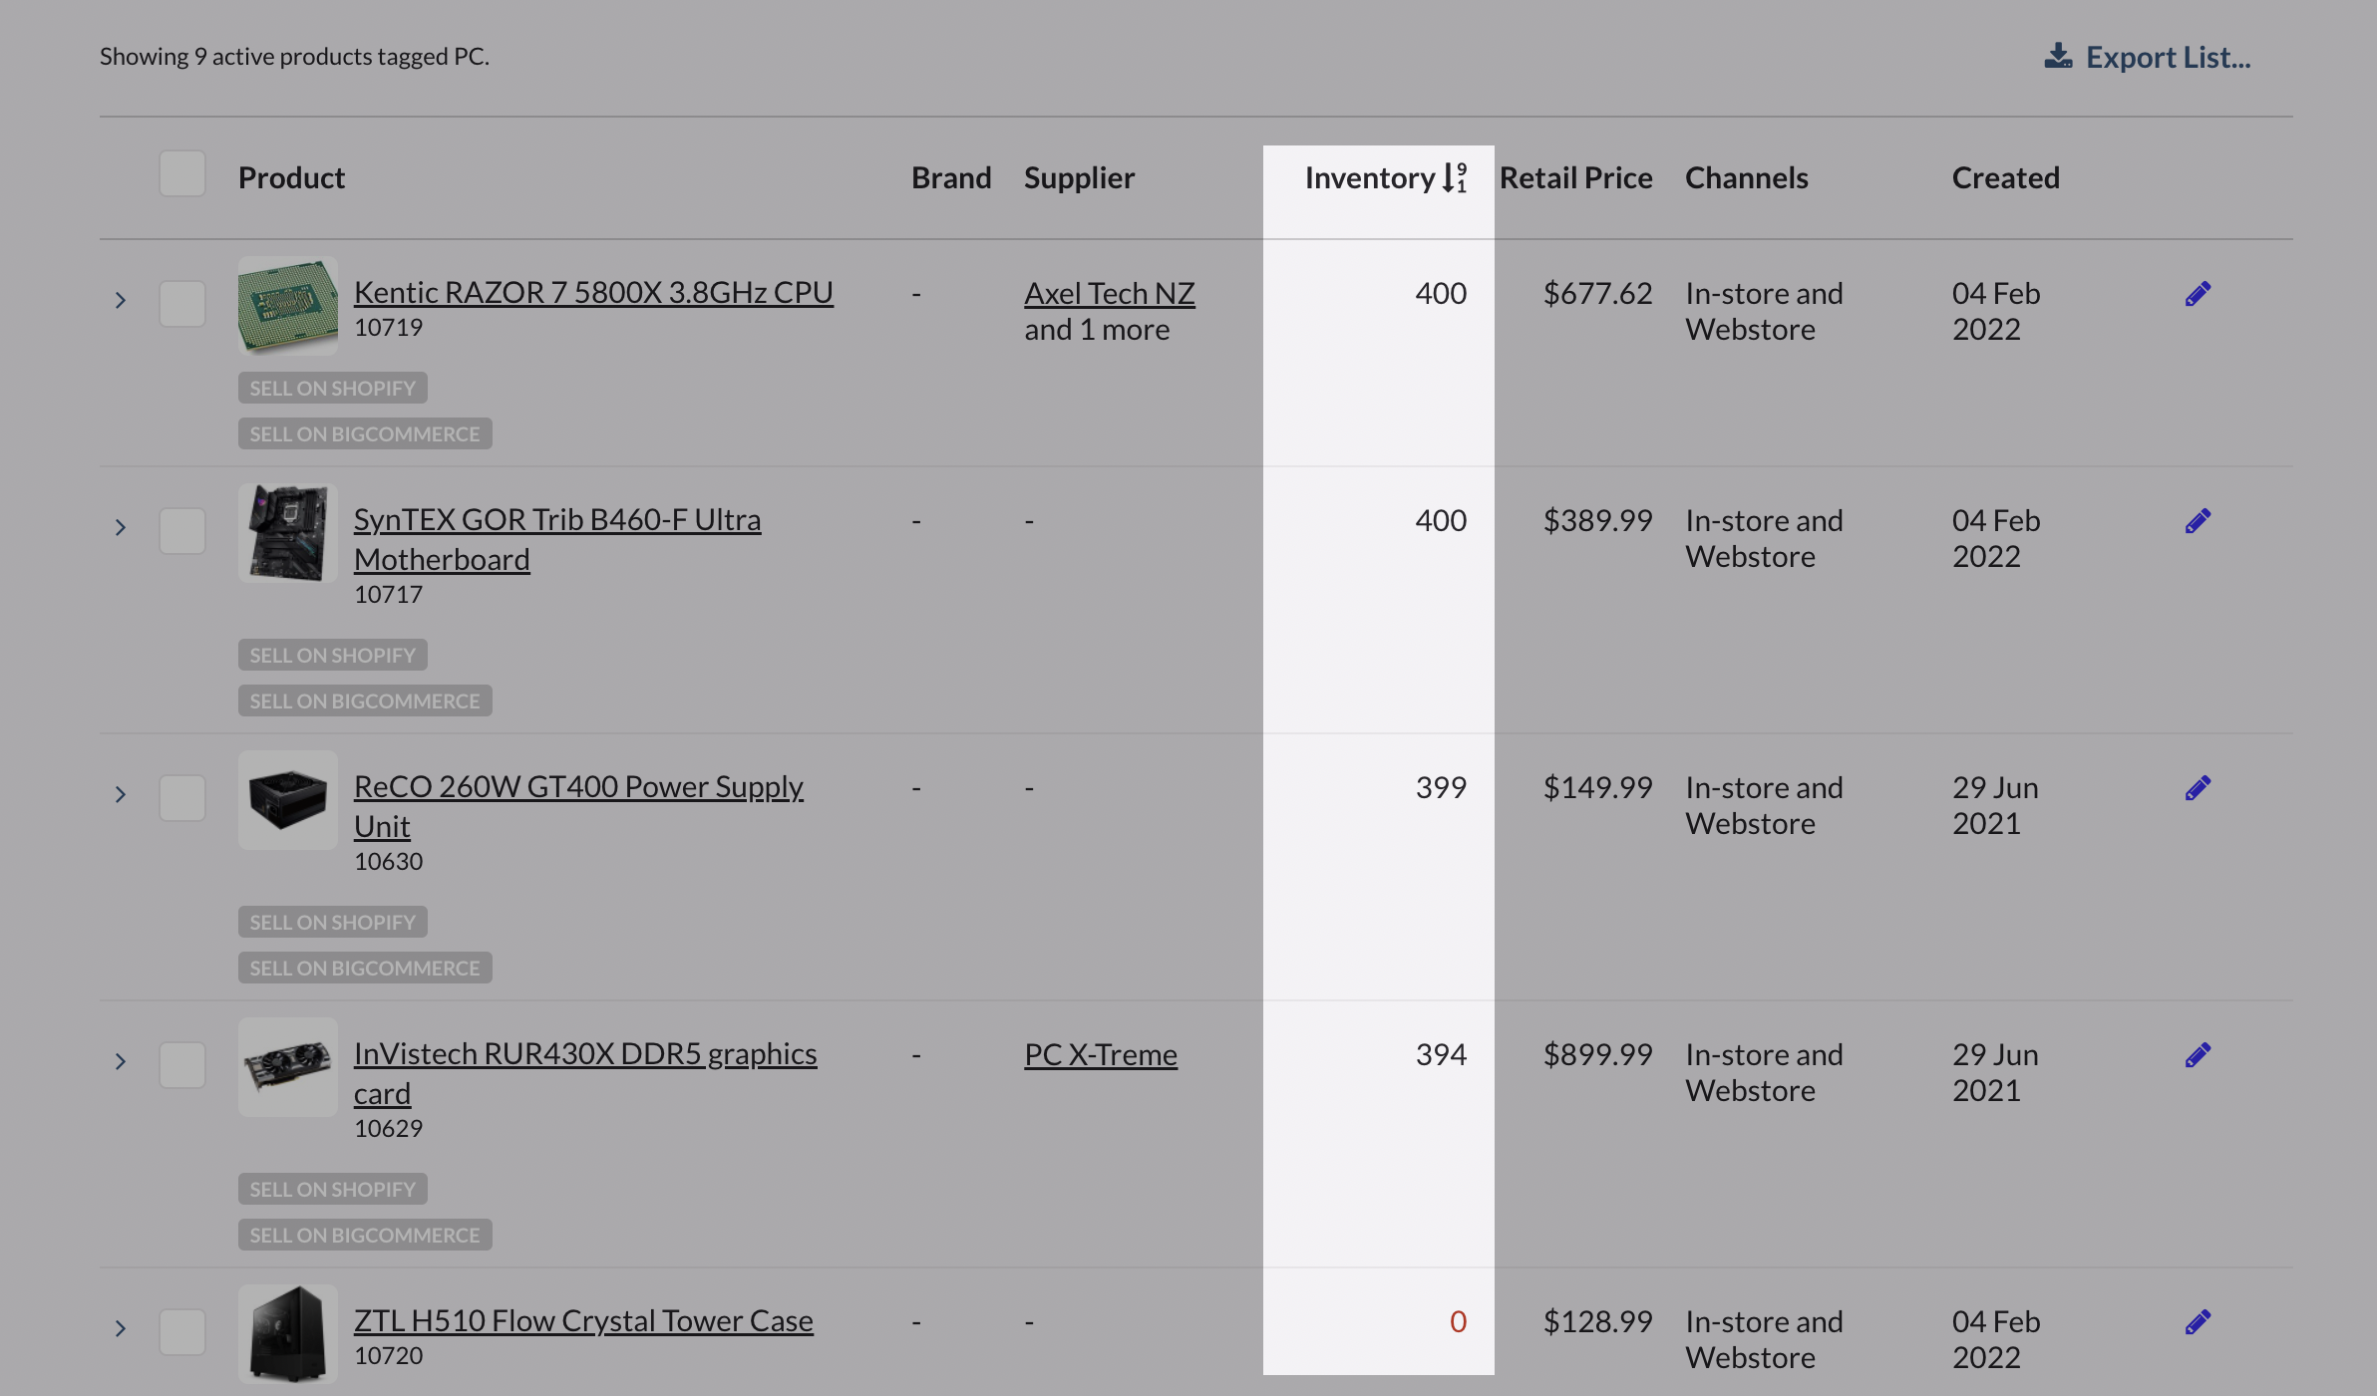
Task: Edit ZTL H510 Tower Case entry
Action: click(x=2198, y=1322)
